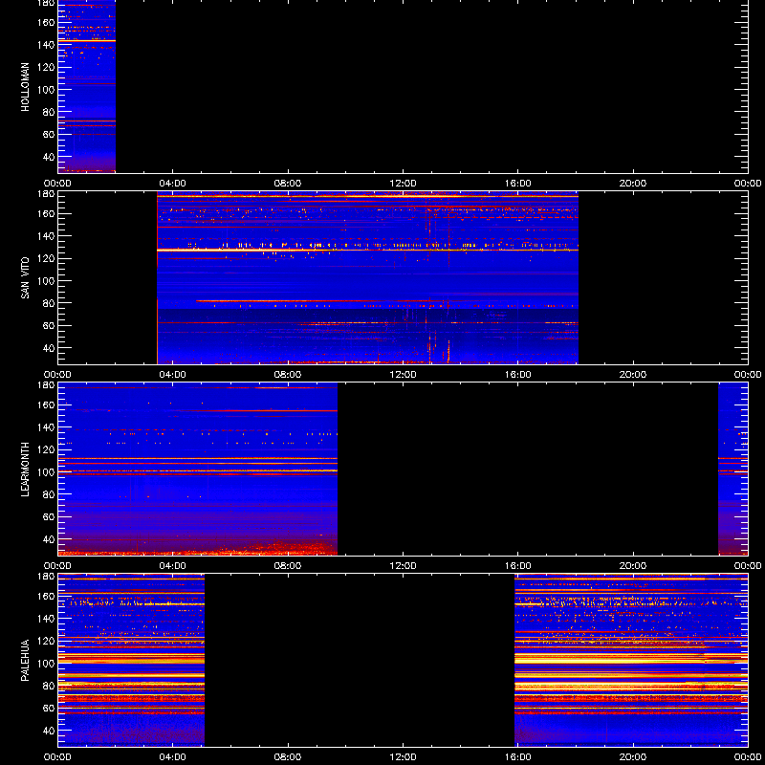Select the 120 frequency label on San Vito axis

(46, 258)
